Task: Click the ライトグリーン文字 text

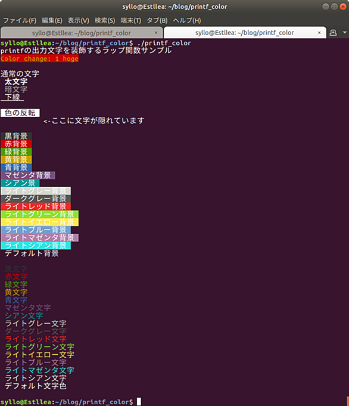Action: (x=39, y=347)
